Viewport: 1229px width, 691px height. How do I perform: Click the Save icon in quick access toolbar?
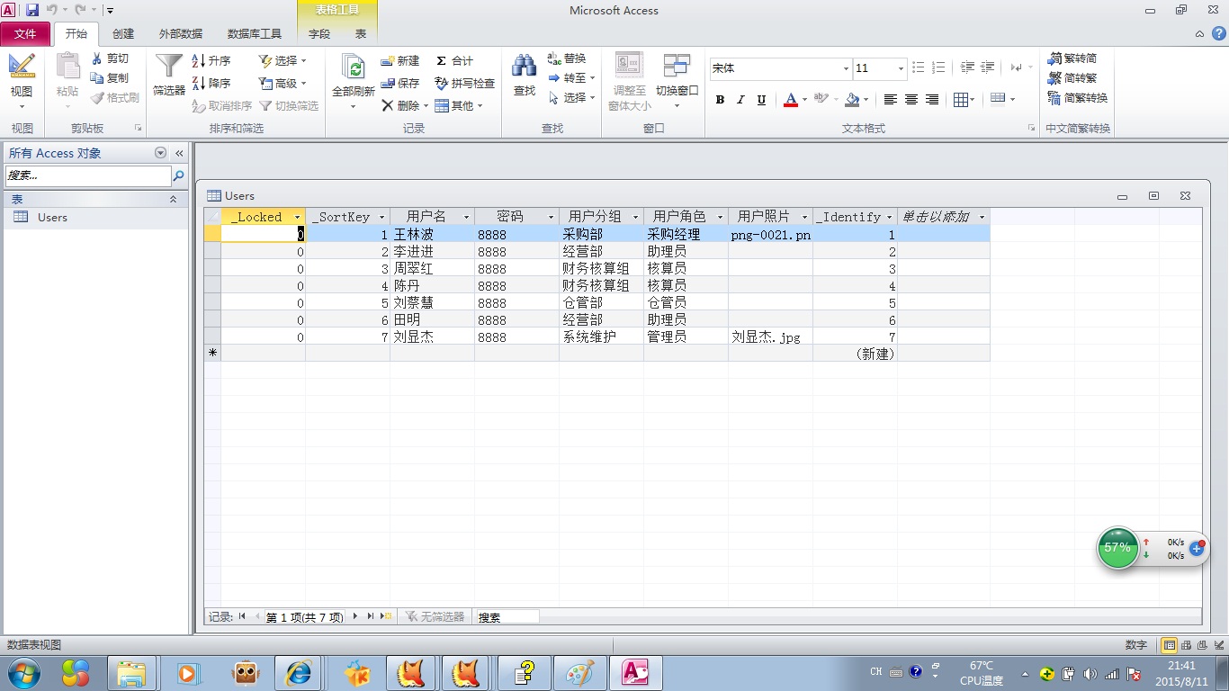click(31, 10)
